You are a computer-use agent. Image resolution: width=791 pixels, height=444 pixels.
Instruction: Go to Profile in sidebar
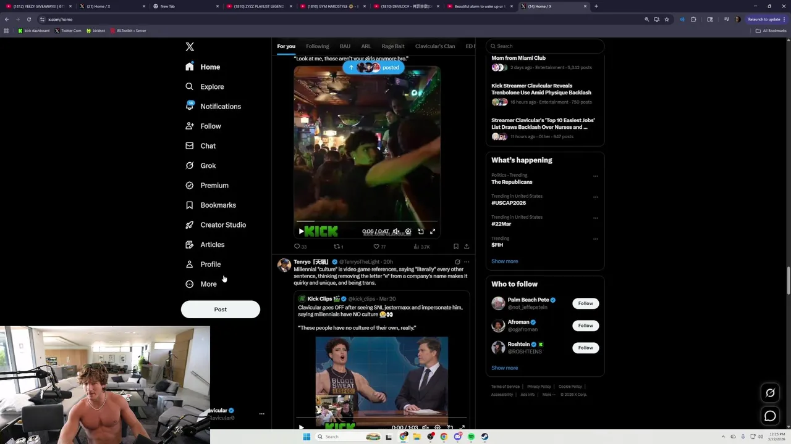click(x=203, y=264)
